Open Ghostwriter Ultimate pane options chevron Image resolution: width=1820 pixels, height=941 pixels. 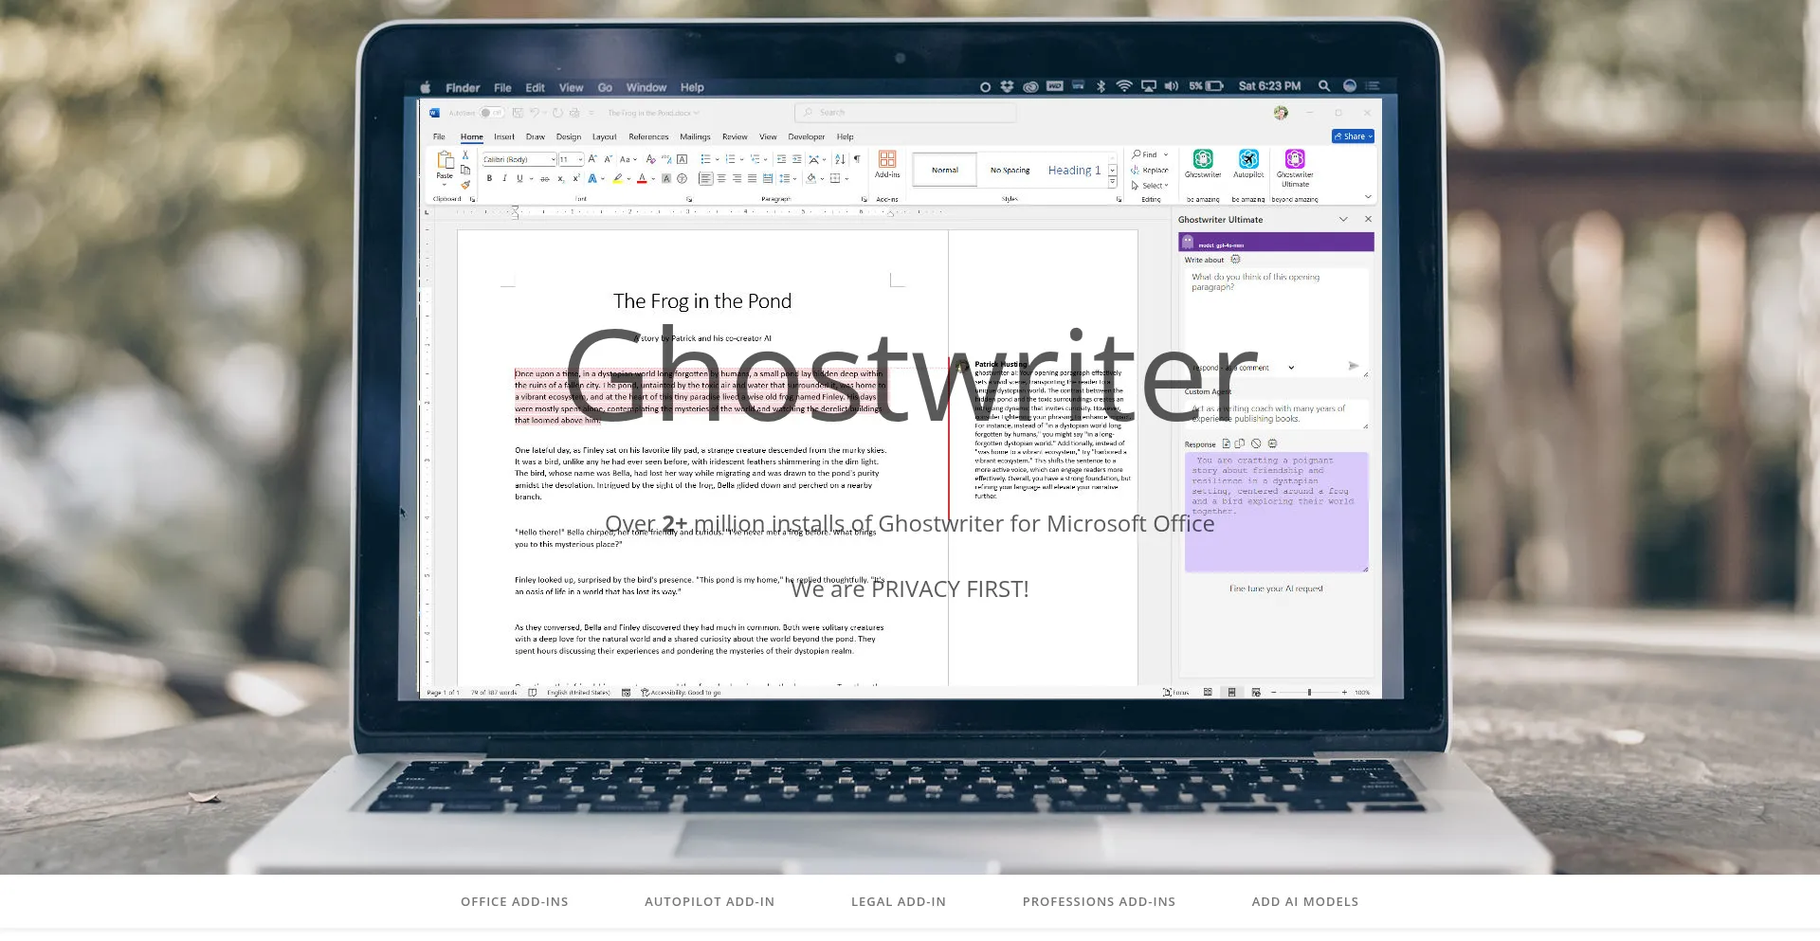[x=1343, y=219]
